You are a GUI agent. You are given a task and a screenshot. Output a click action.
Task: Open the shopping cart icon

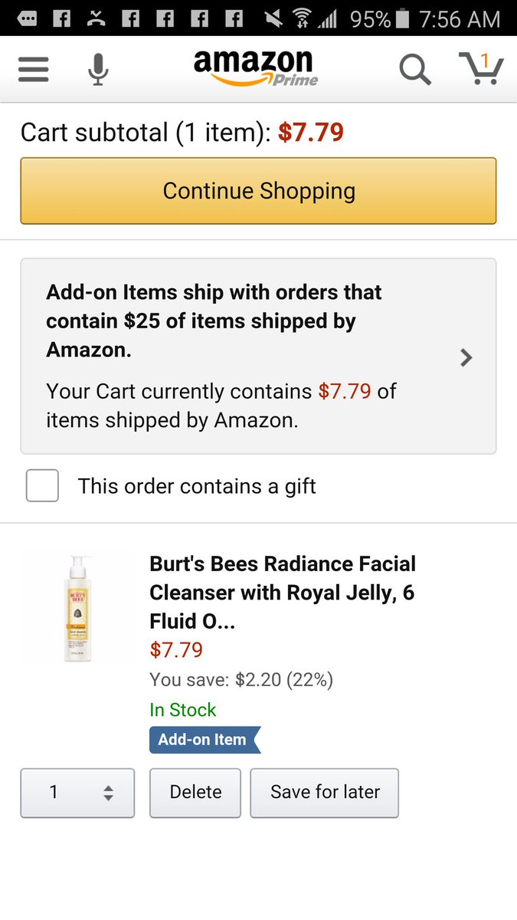click(480, 68)
